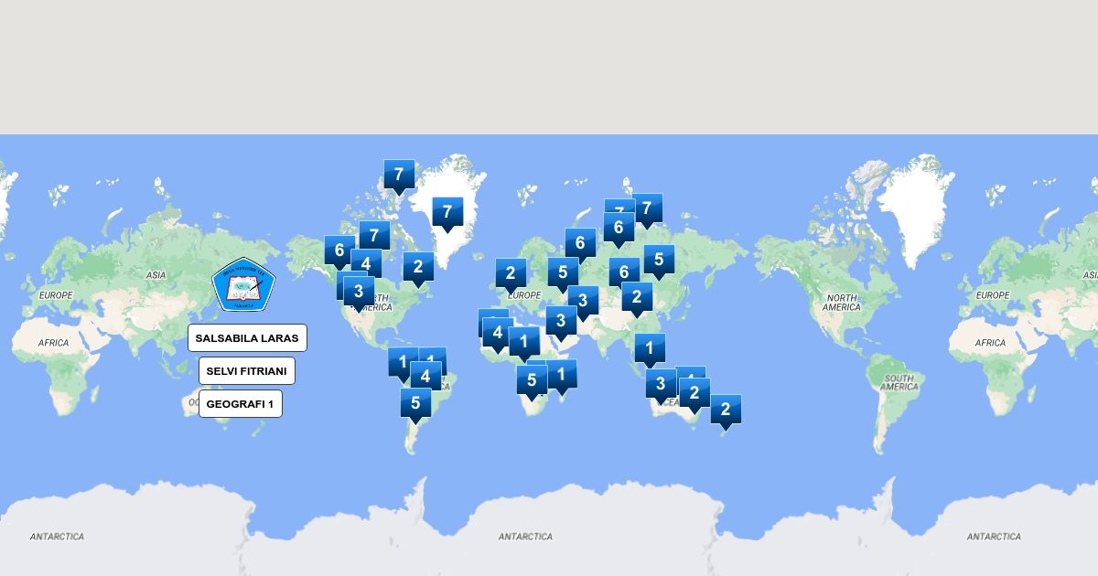Open the 2 marker near New Zealand
The height and width of the screenshot is (576, 1098).
pos(726,410)
